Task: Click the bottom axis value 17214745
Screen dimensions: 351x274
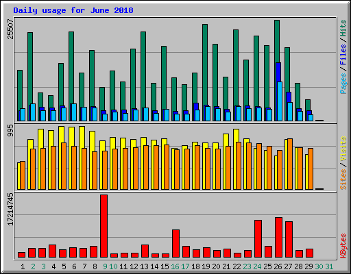Action: (10, 209)
